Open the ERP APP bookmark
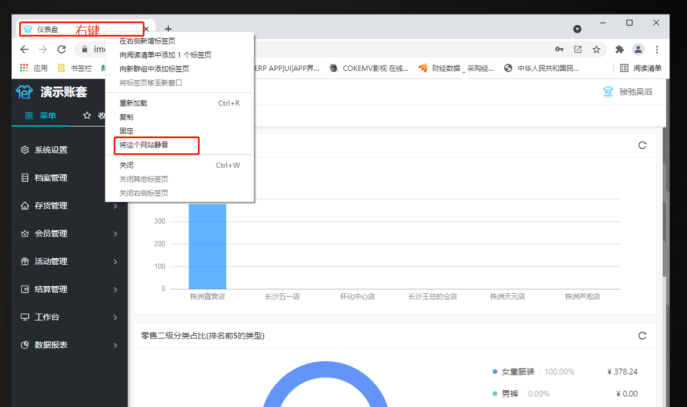The height and width of the screenshot is (407, 687). point(287,68)
